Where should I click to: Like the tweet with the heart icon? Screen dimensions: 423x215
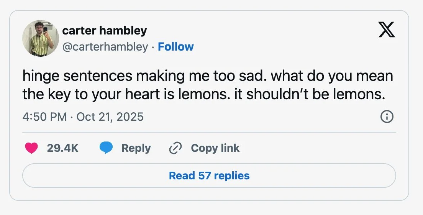tap(31, 148)
